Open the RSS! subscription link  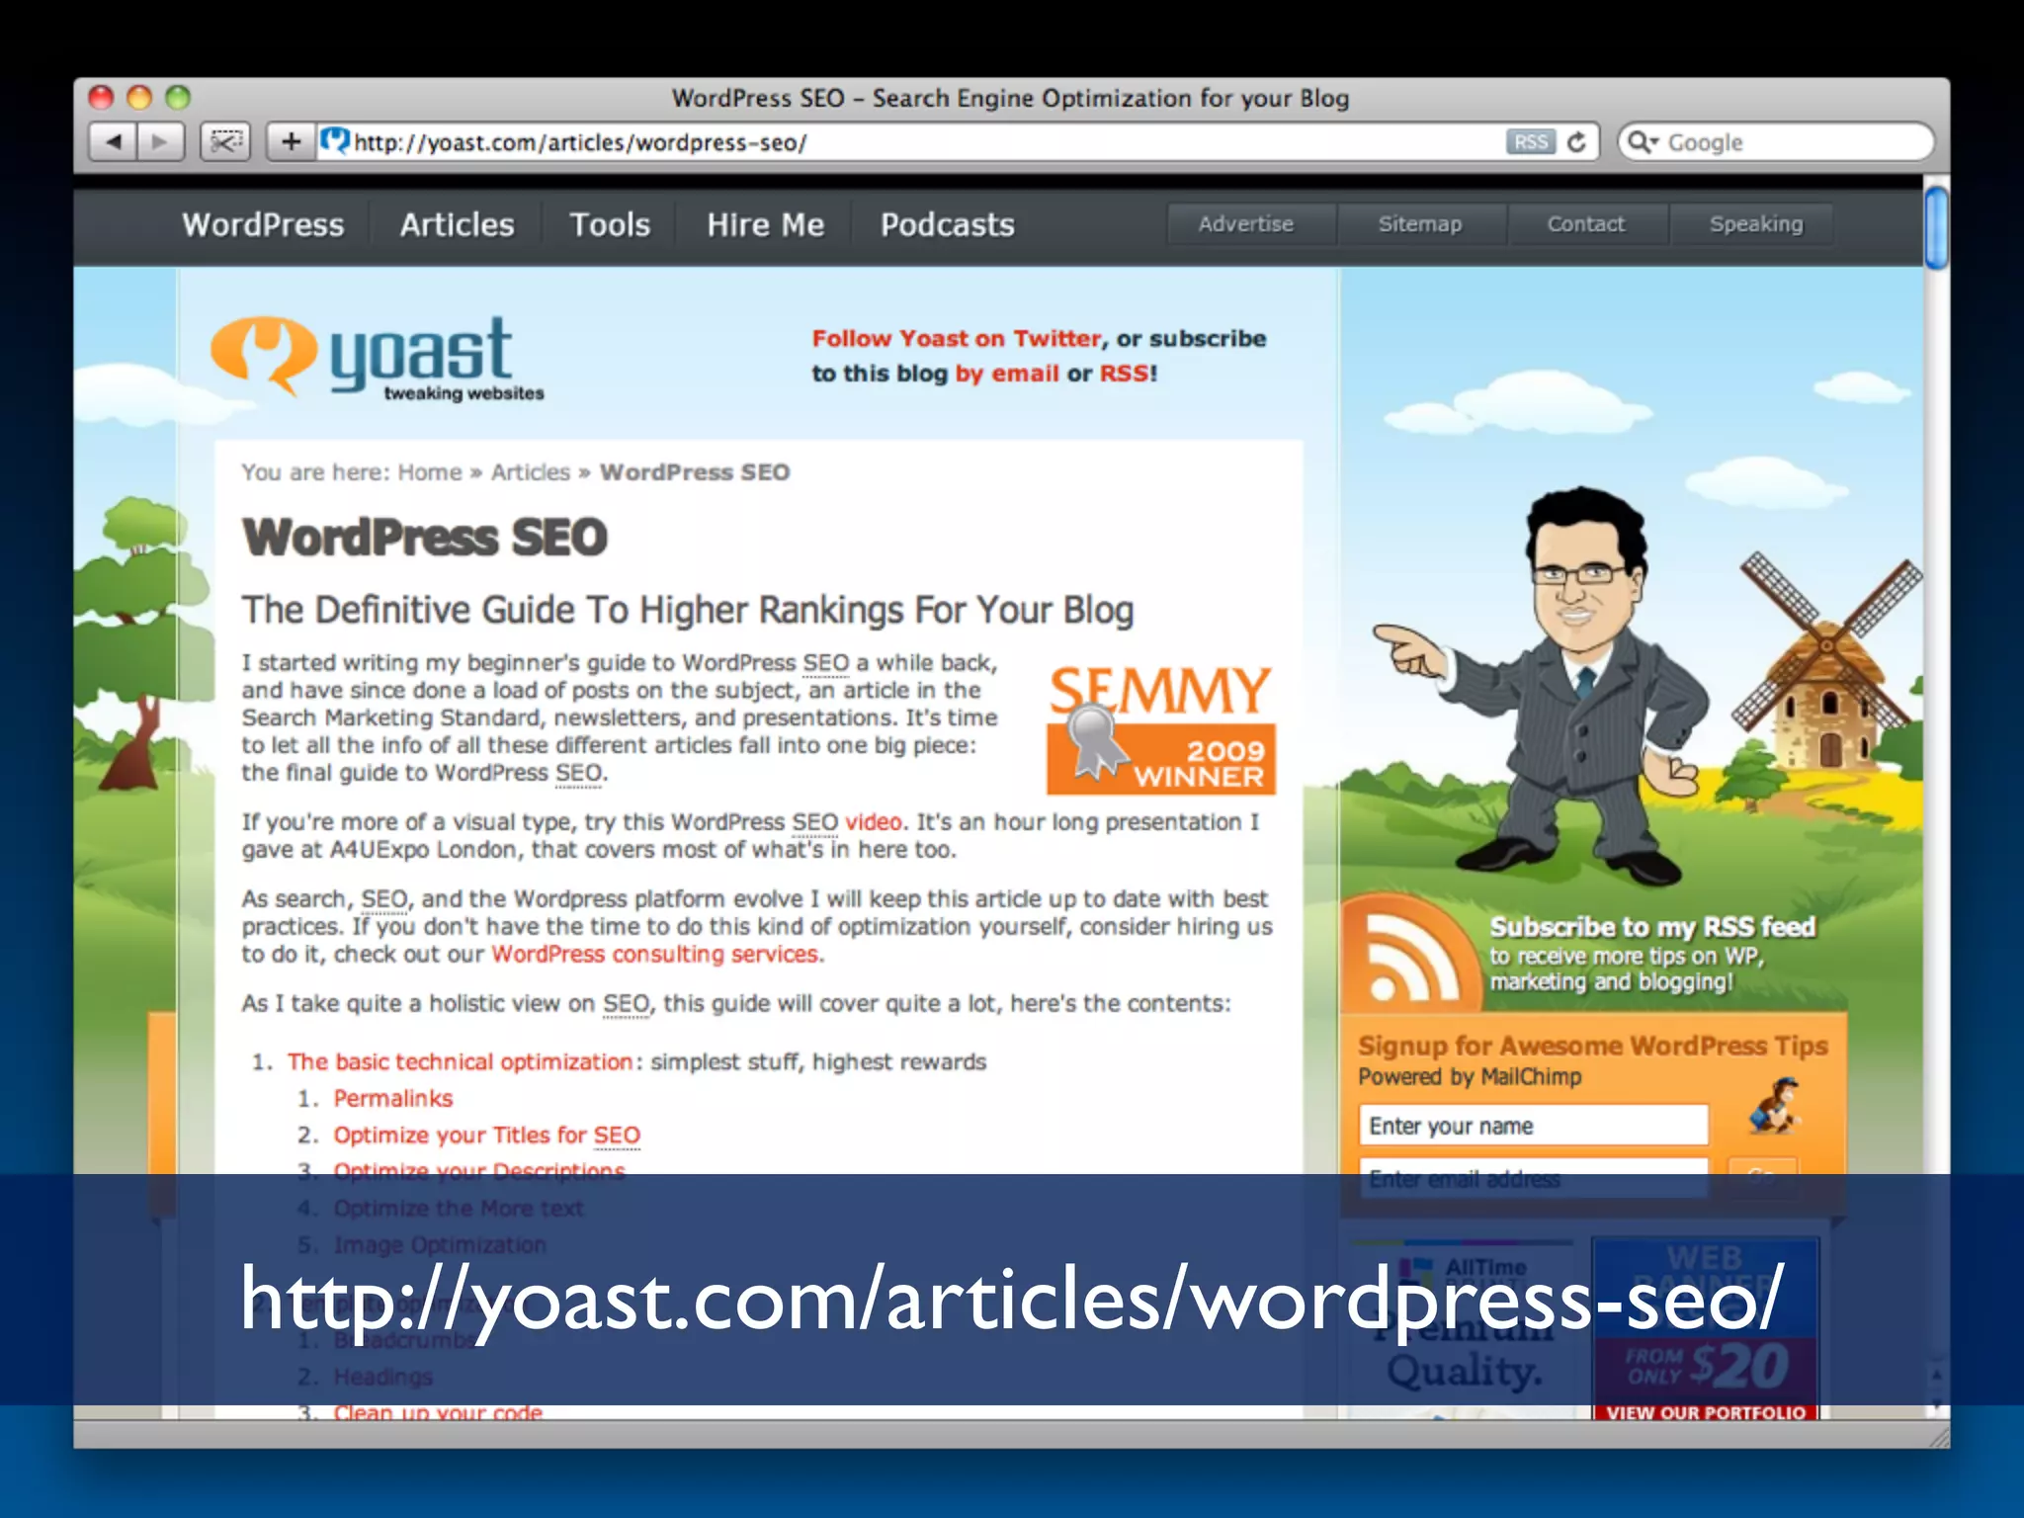1128,374
